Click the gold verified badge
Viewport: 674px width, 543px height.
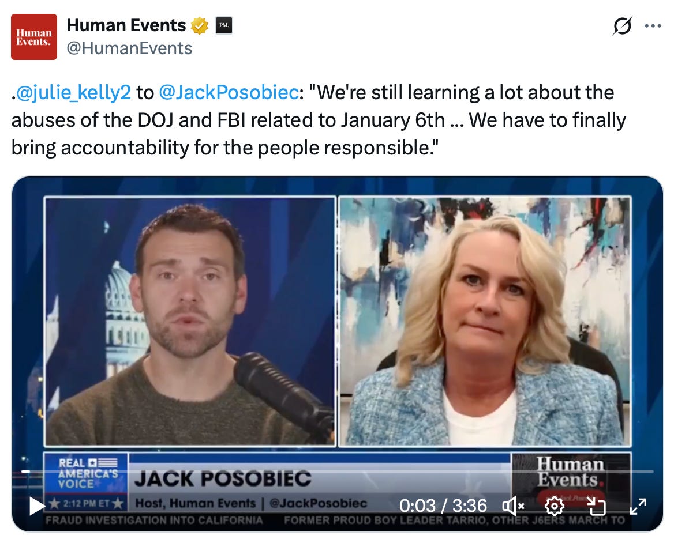click(200, 26)
